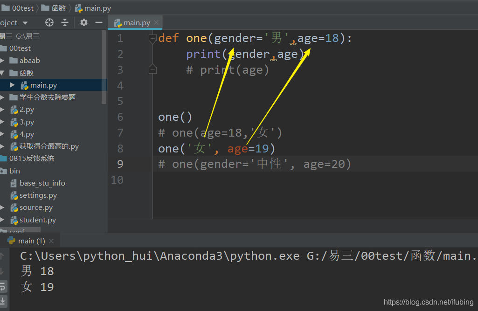This screenshot has height=311, width=478.
Task: Expand the 学生分数去除费题 folder
Action: tap(2, 97)
